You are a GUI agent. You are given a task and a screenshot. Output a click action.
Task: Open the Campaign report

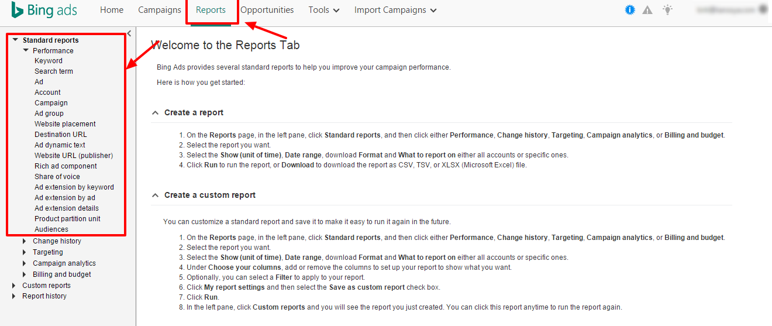(x=51, y=103)
